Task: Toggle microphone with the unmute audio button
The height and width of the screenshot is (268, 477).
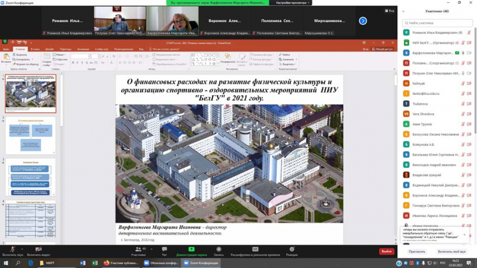Action: point(12,249)
